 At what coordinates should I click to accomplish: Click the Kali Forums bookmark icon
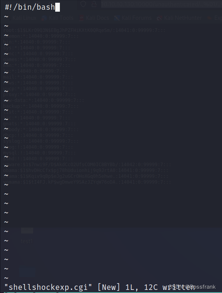117,18
